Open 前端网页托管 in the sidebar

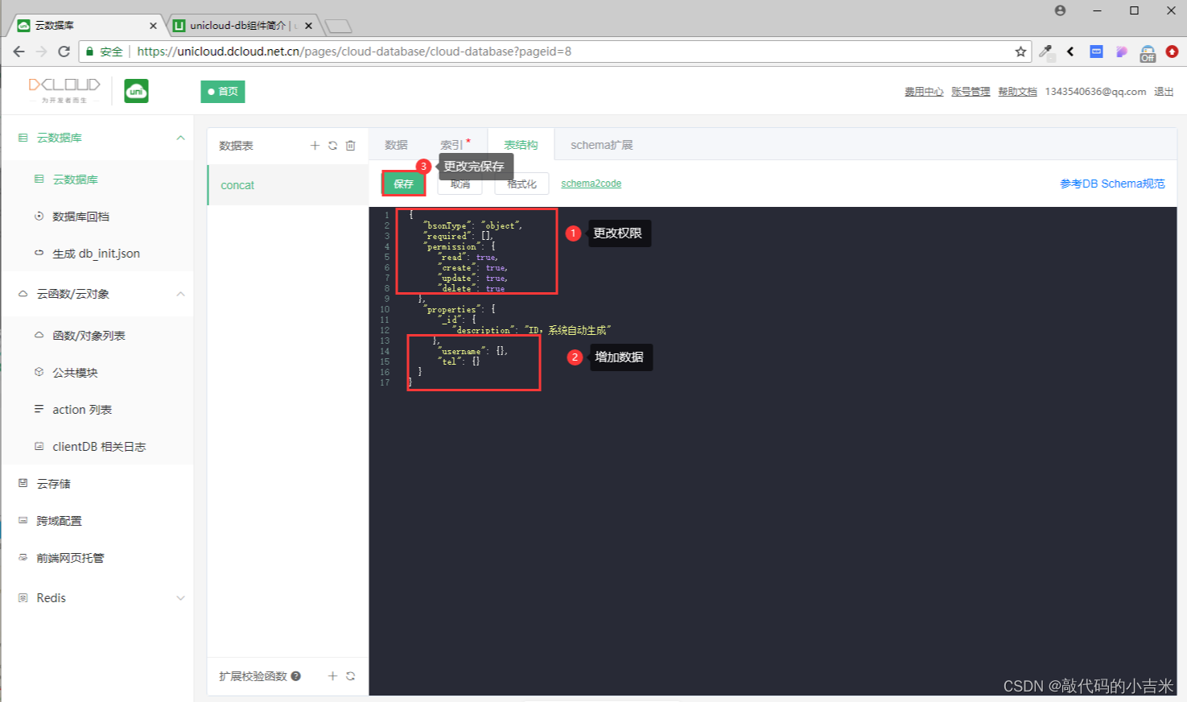(x=97, y=558)
